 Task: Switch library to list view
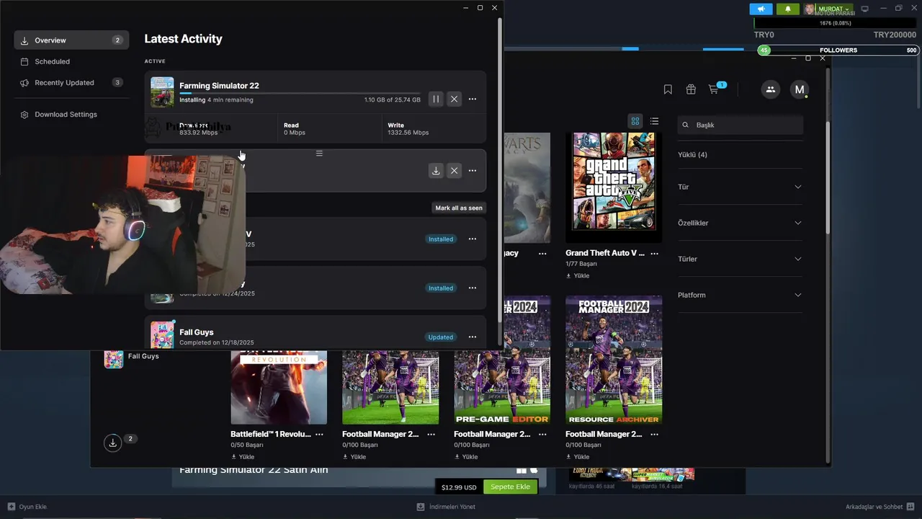coord(654,121)
